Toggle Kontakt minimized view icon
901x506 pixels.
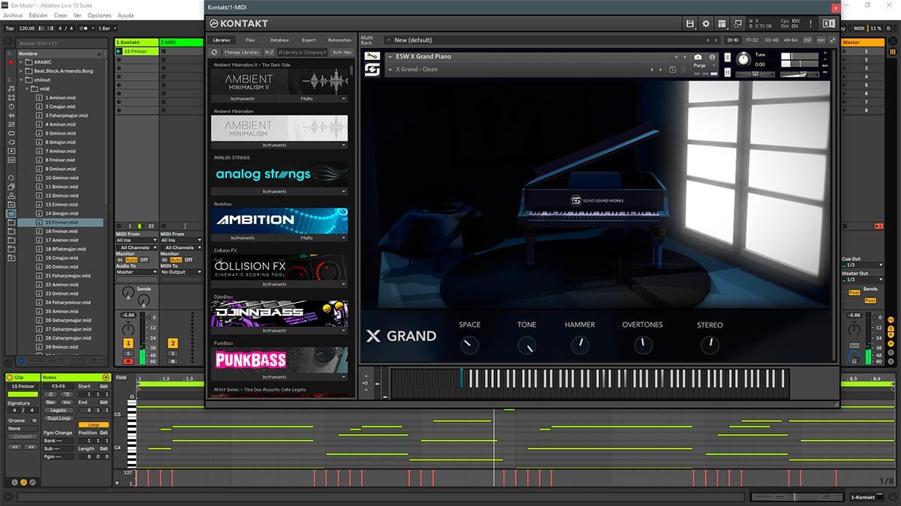738,24
